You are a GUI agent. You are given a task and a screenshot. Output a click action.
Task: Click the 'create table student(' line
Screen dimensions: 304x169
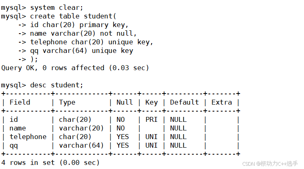click(73, 16)
